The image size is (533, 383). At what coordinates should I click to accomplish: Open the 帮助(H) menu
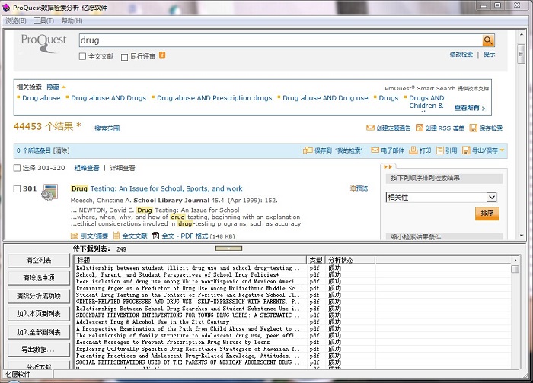coord(72,21)
